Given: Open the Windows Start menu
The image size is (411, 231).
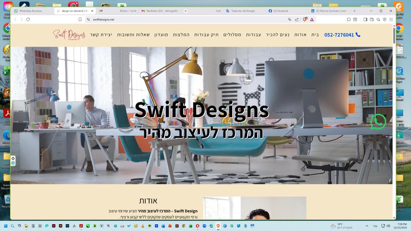Looking at the screenshot, I should [5, 226].
